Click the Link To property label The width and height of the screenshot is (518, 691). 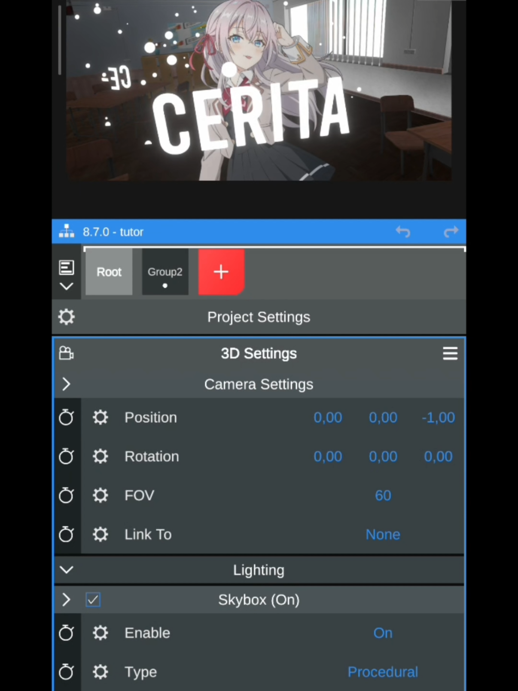148,535
